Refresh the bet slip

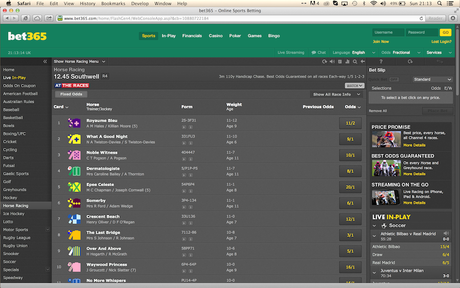[410, 61]
